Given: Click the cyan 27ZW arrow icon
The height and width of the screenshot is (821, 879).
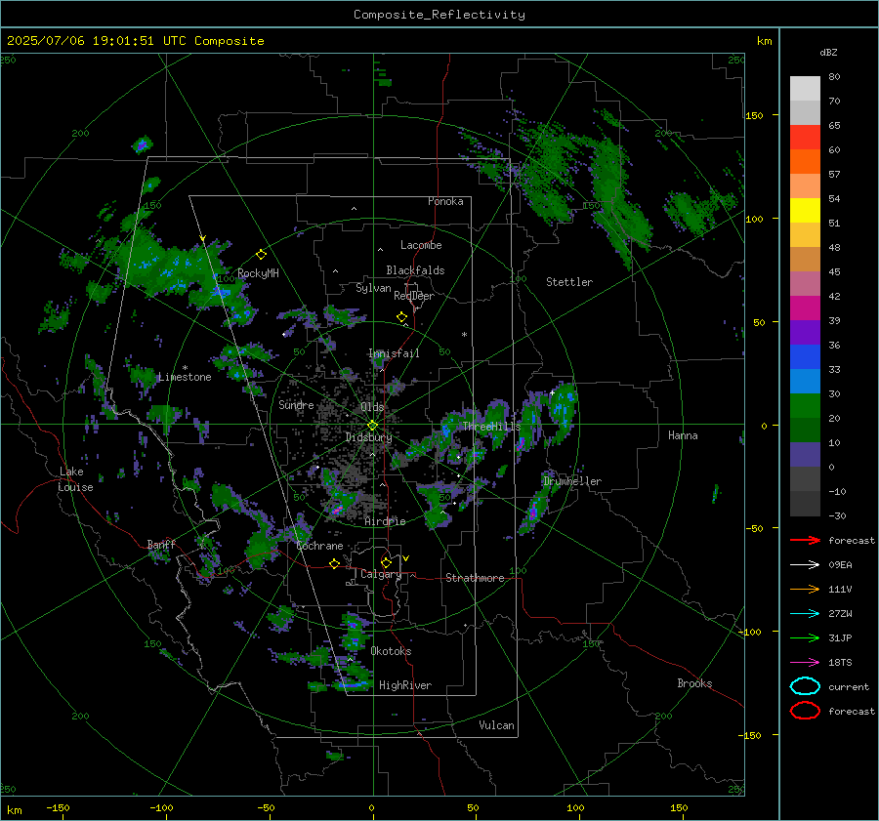Looking at the screenshot, I should 805,614.
